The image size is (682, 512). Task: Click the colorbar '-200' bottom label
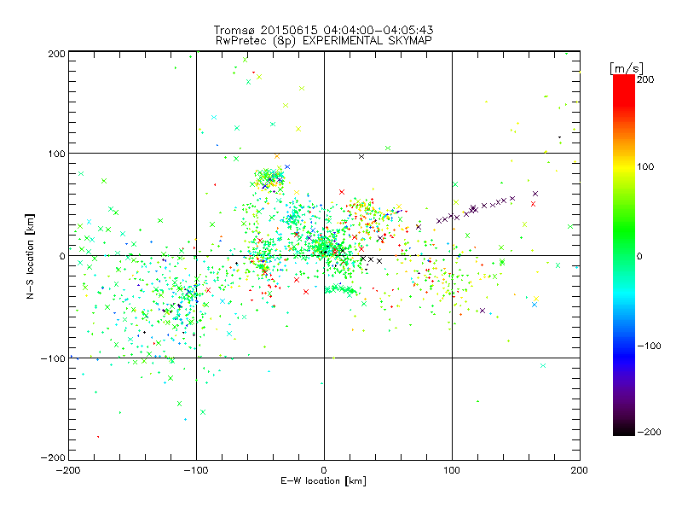pos(649,432)
